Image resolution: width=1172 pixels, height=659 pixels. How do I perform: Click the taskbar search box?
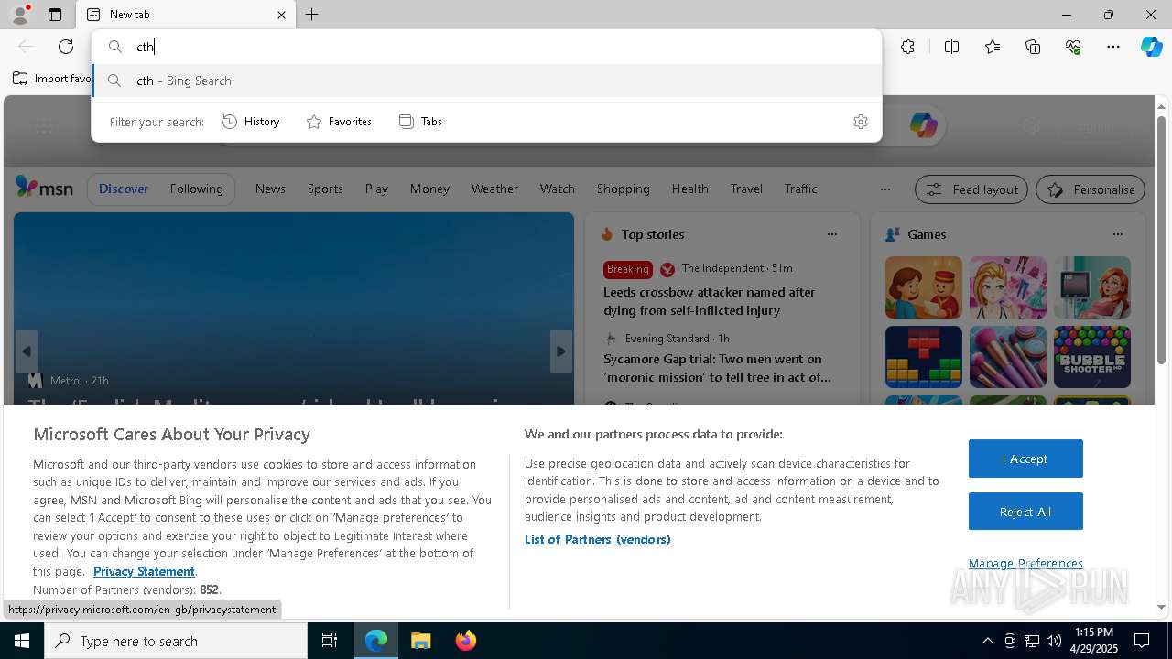pyautogui.click(x=176, y=641)
